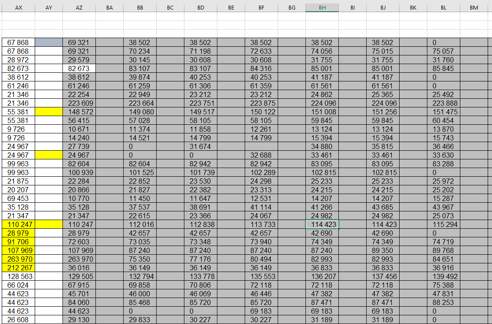Click the yellow cell containing 110 247

click(x=19, y=224)
